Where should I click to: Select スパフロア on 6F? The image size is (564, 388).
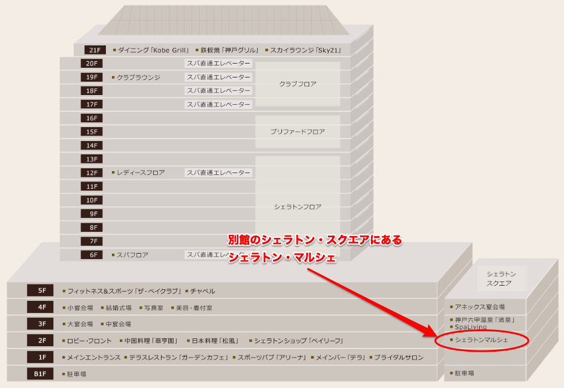point(133,255)
